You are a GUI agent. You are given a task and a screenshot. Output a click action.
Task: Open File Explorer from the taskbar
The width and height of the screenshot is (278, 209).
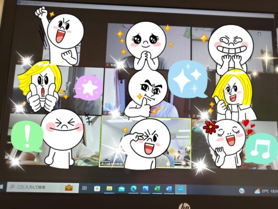[x=109, y=188]
